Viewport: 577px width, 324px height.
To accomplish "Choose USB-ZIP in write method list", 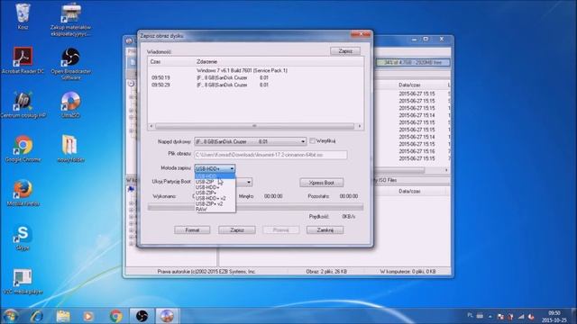I will pos(215,182).
